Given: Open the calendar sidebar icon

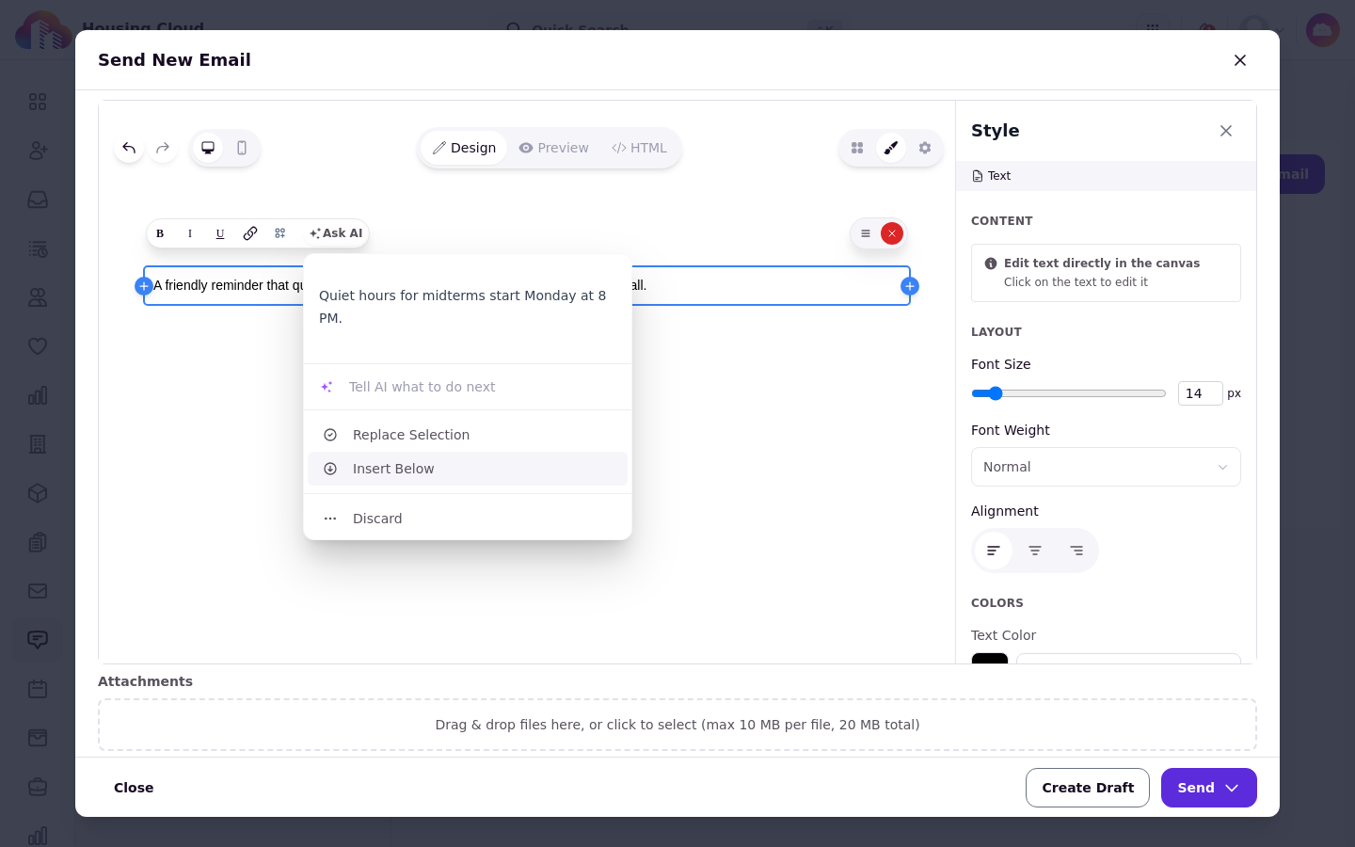Looking at the screenshot, I should pyautogui.click(x=38, y=689).
